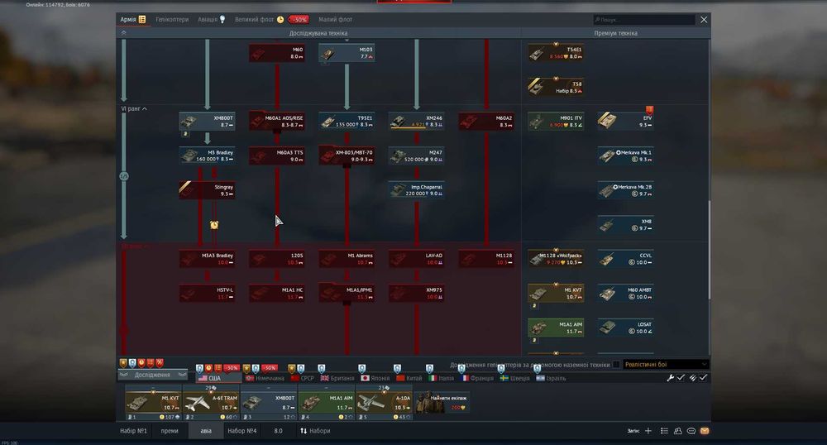Image resolution: width=827 pixels, height=445 pixels.
Task: Open the Армія research tab
Action: 132,20
